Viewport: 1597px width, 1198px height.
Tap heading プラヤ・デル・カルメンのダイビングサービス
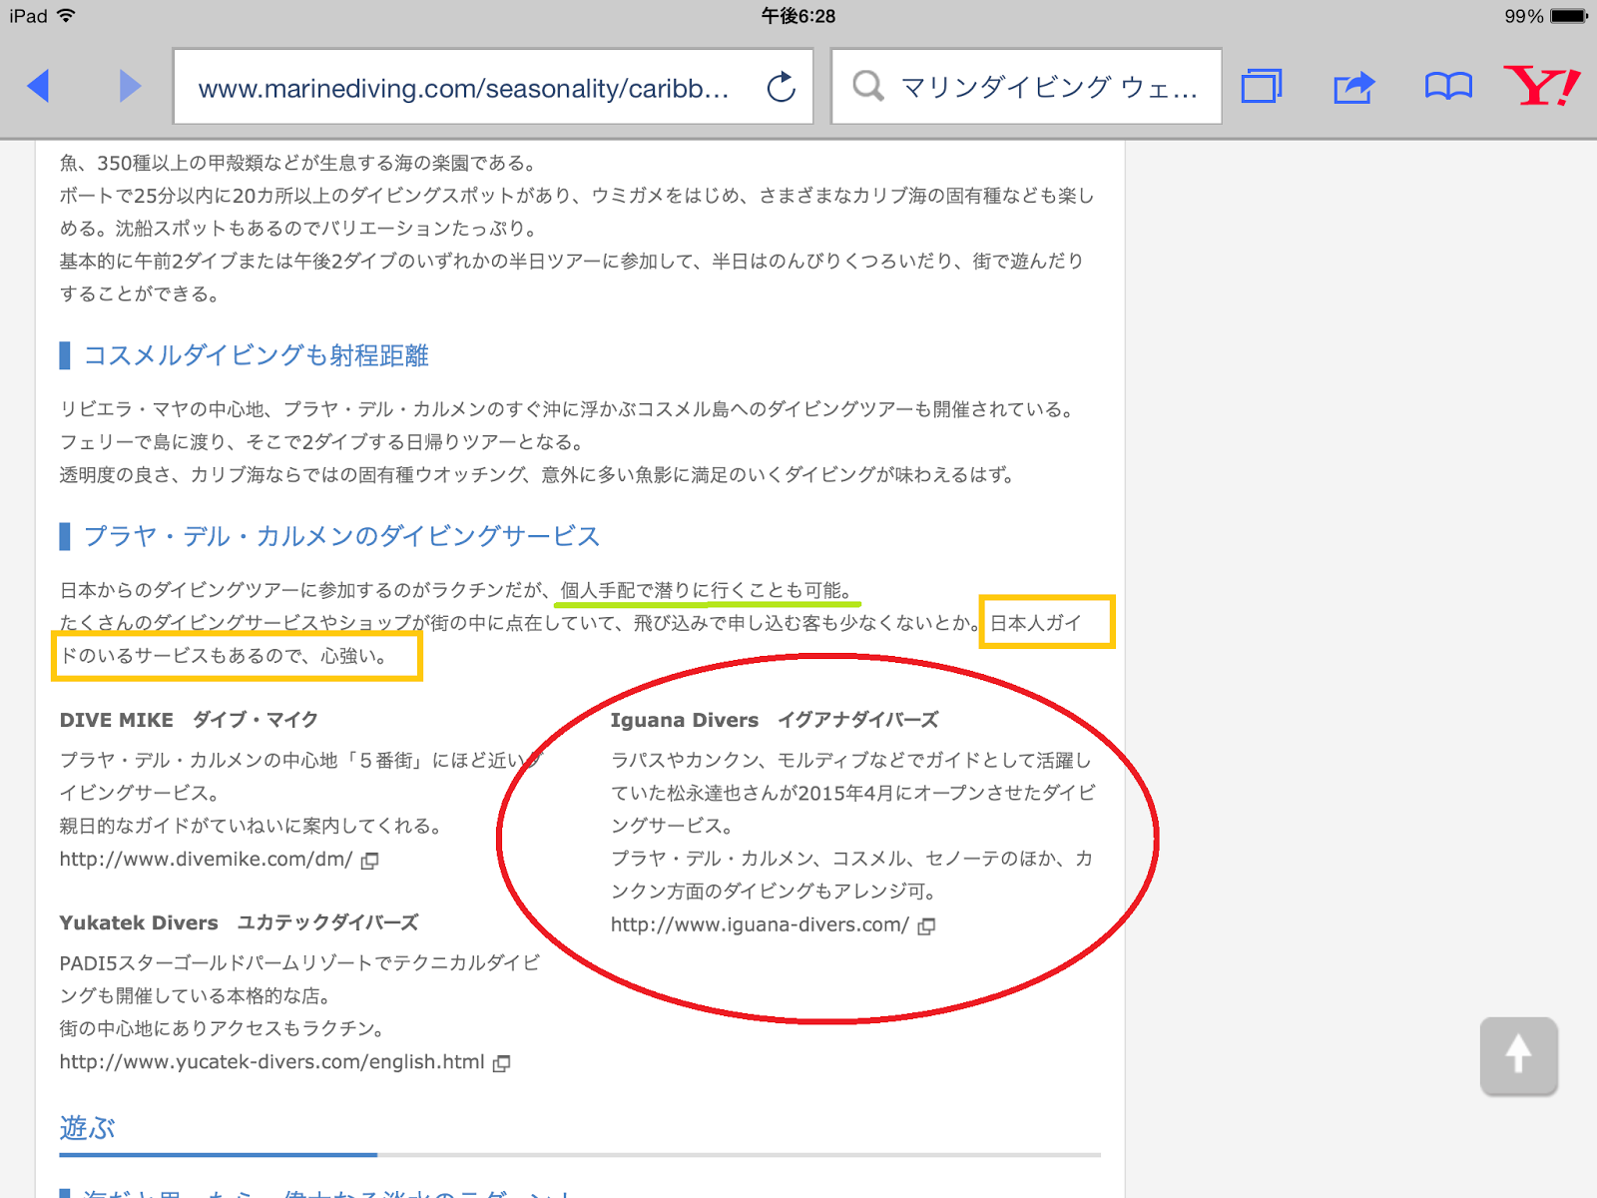pos(341,536)
